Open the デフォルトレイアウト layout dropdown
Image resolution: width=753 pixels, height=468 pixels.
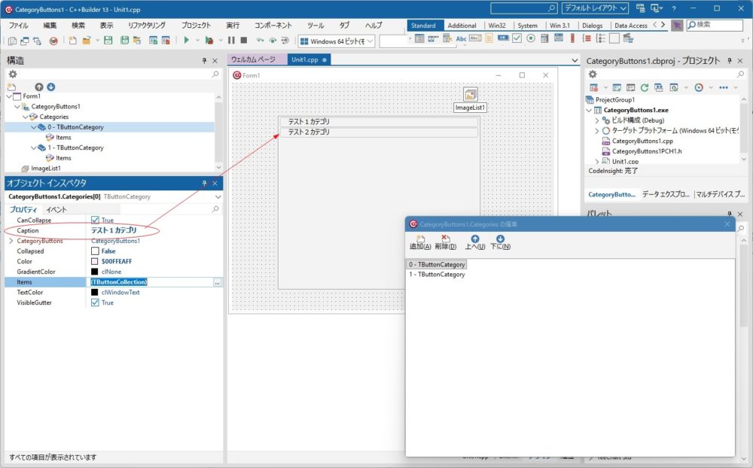point(594,8)
